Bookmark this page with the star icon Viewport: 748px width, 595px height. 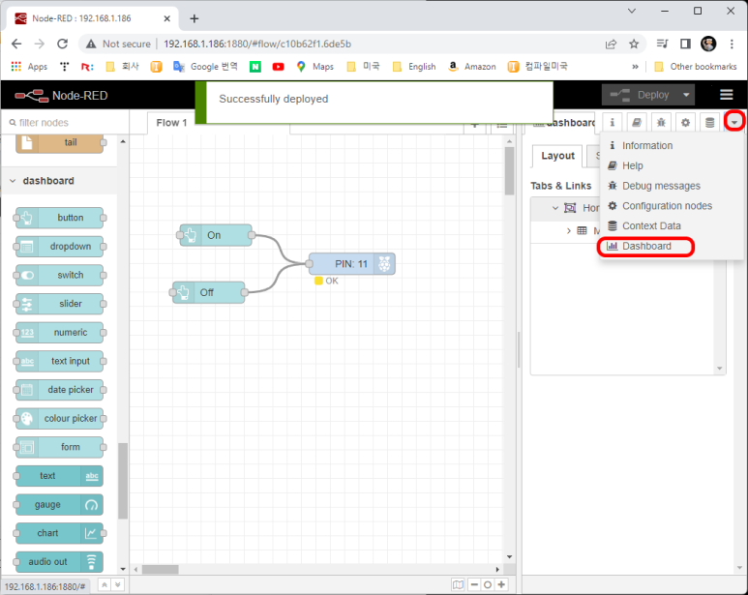pyautogui.click(x=634, y=44)
